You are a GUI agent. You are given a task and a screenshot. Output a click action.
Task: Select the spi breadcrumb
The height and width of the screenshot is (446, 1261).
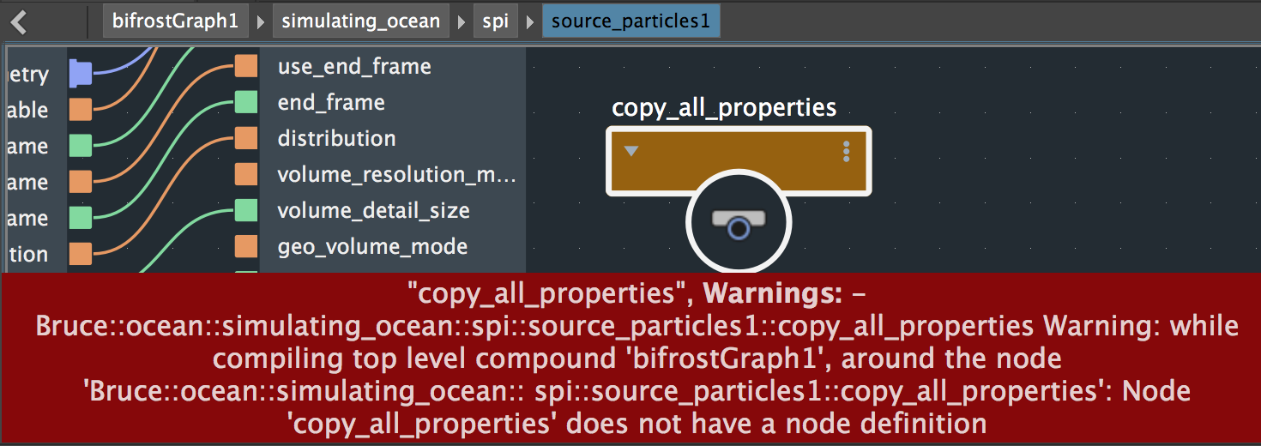tap(496, 21)
